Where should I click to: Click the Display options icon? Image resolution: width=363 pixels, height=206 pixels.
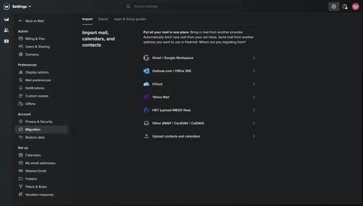point(21,72)
